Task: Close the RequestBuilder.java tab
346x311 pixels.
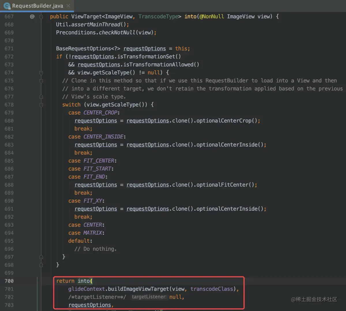Action: tap(68, 6)
